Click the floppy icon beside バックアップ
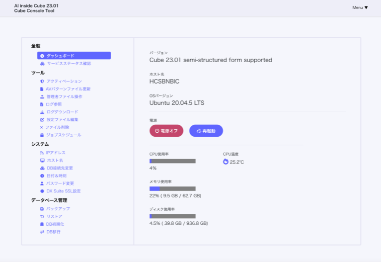This screenshot has height=263, width=381. [x=42, y=209]
